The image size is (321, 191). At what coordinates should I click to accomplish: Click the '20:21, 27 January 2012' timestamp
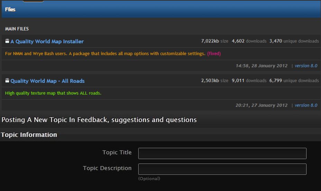pyautogui.click(x=262, y=105)
